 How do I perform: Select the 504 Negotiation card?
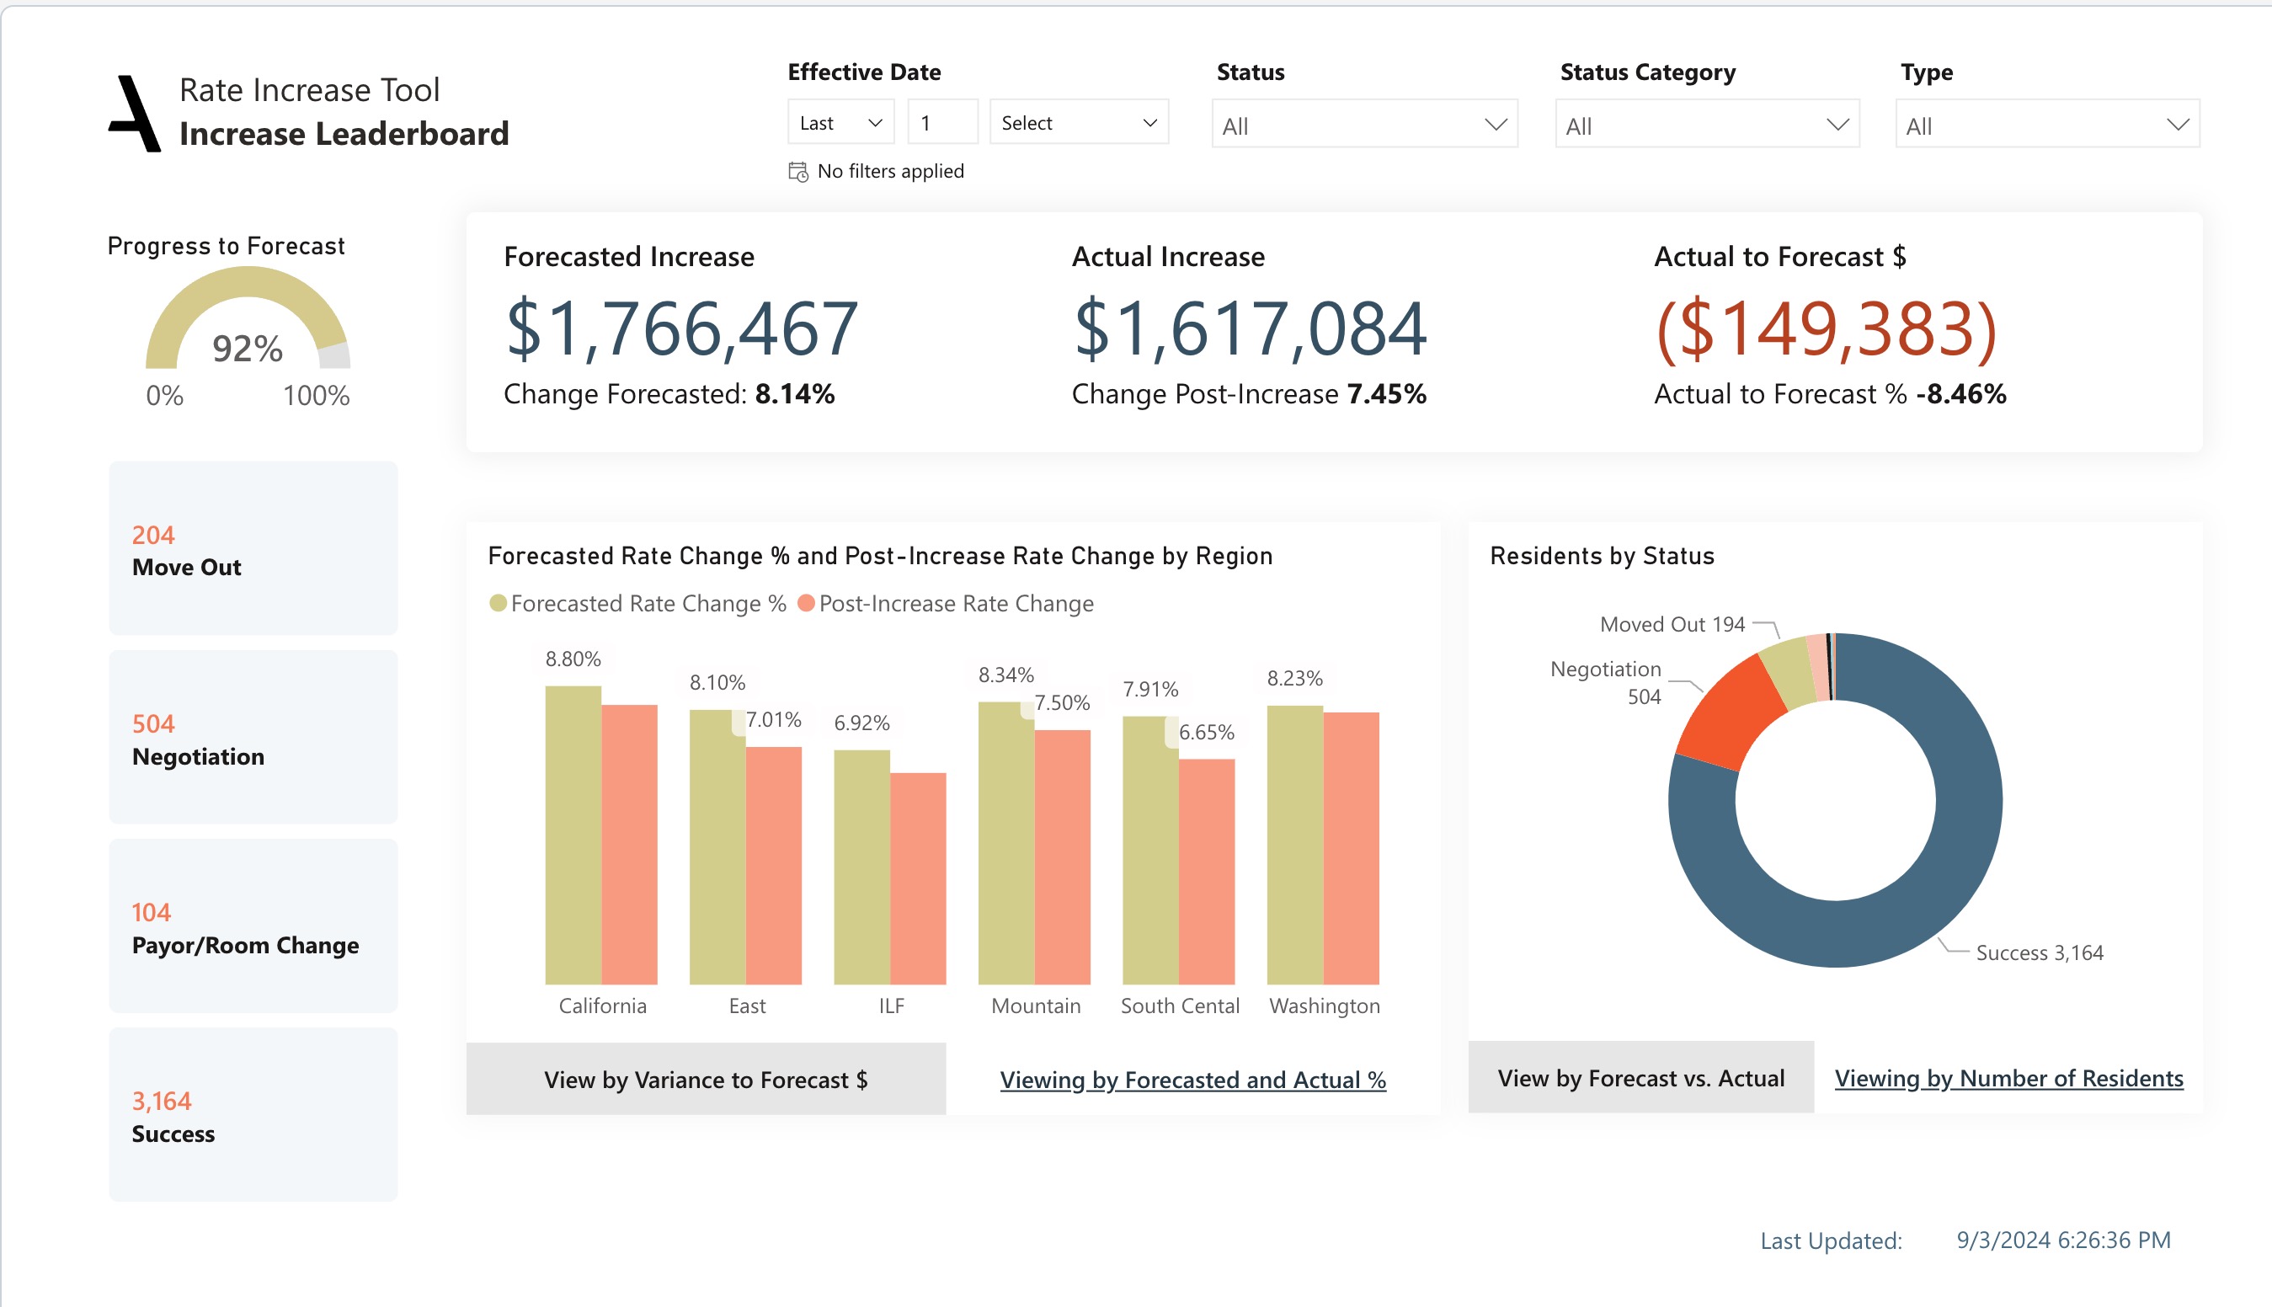tap(253, 738)
